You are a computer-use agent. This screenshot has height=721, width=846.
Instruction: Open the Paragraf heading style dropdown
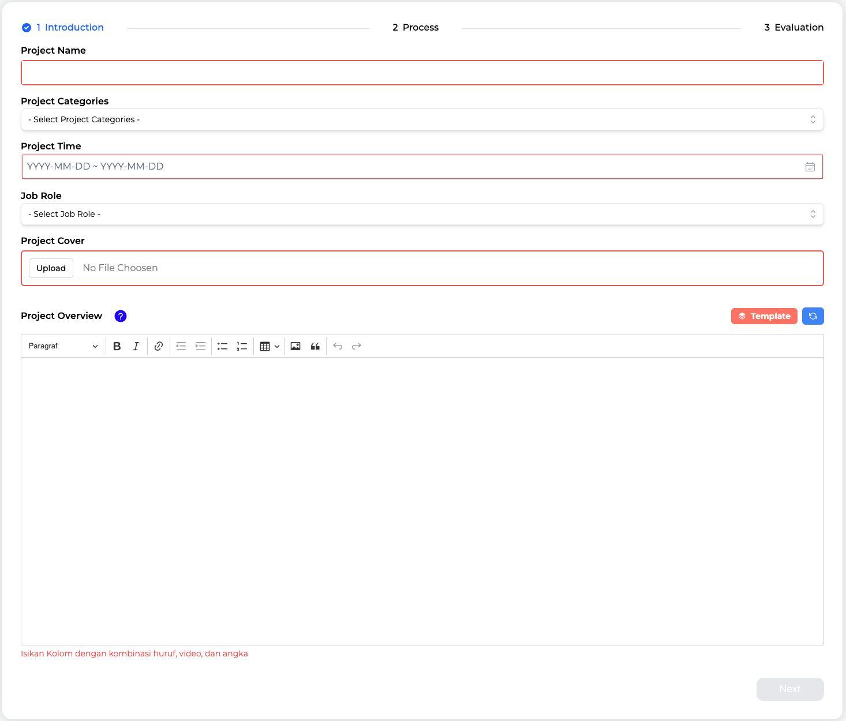(63, 346)
